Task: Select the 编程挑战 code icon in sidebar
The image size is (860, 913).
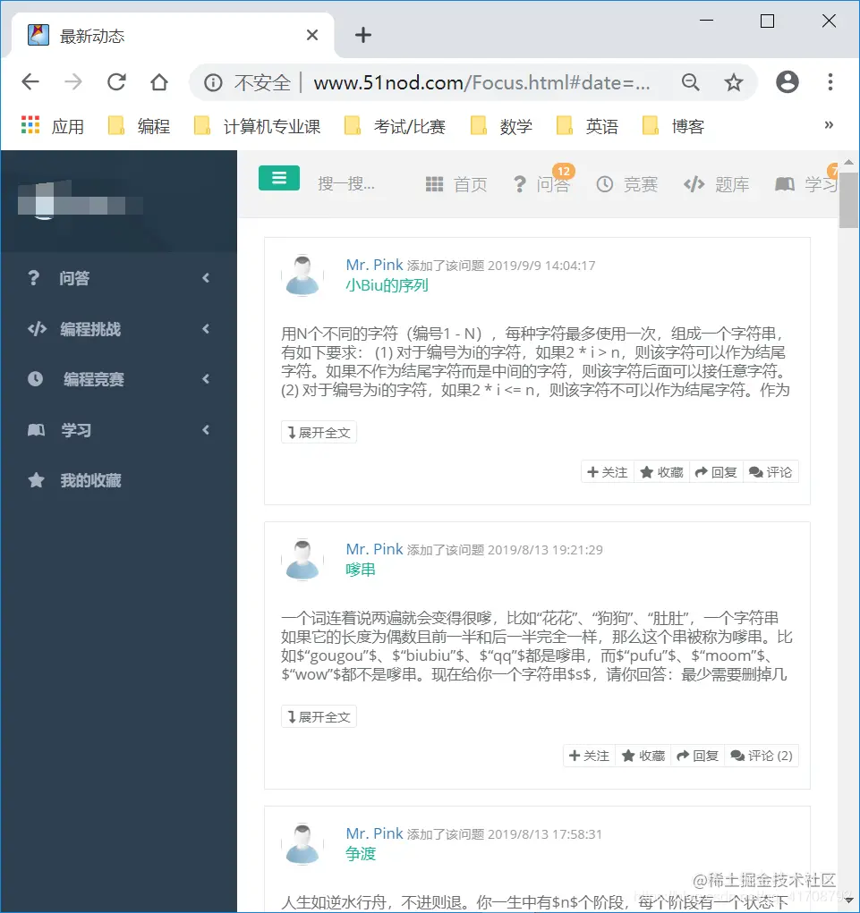Action: 34,328
